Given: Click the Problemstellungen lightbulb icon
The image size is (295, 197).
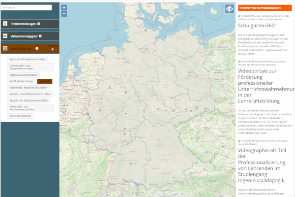Looking at the screenshot, I should [x=5, y=24].
